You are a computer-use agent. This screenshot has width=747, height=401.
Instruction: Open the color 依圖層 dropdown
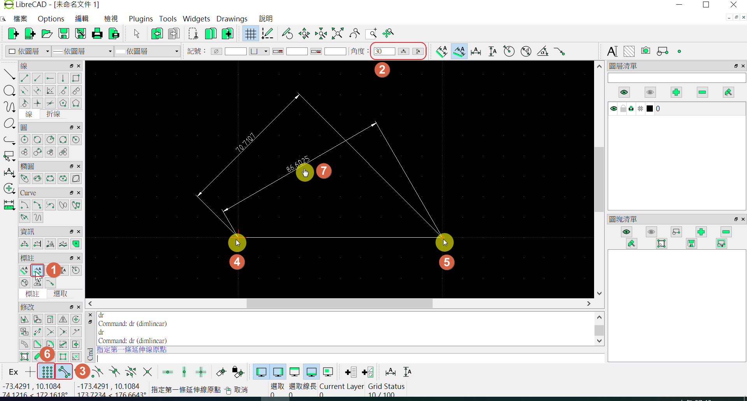click(x=29, y=51)
